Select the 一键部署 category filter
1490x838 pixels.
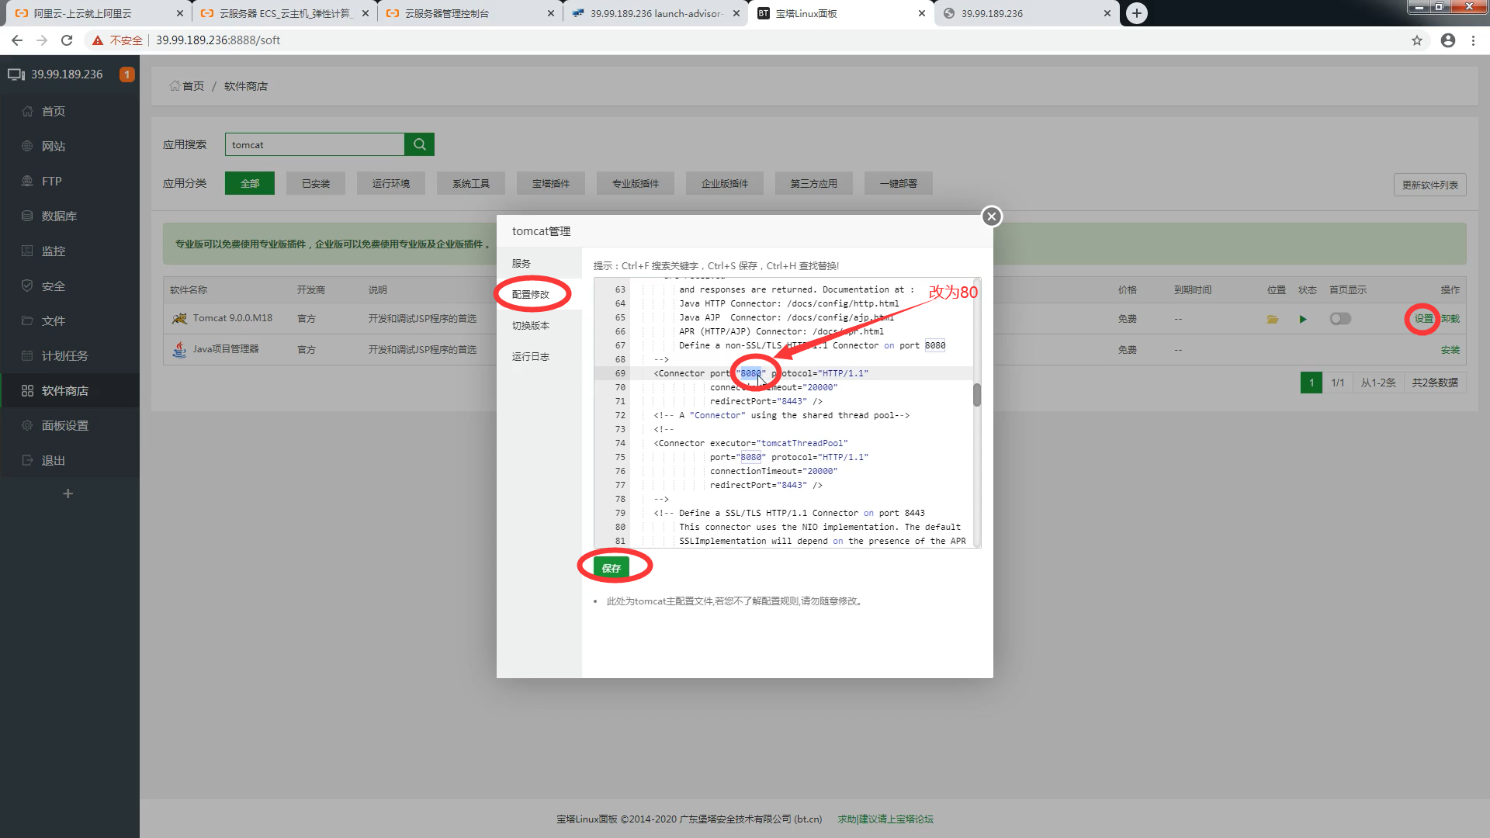[x=899, y=183]
